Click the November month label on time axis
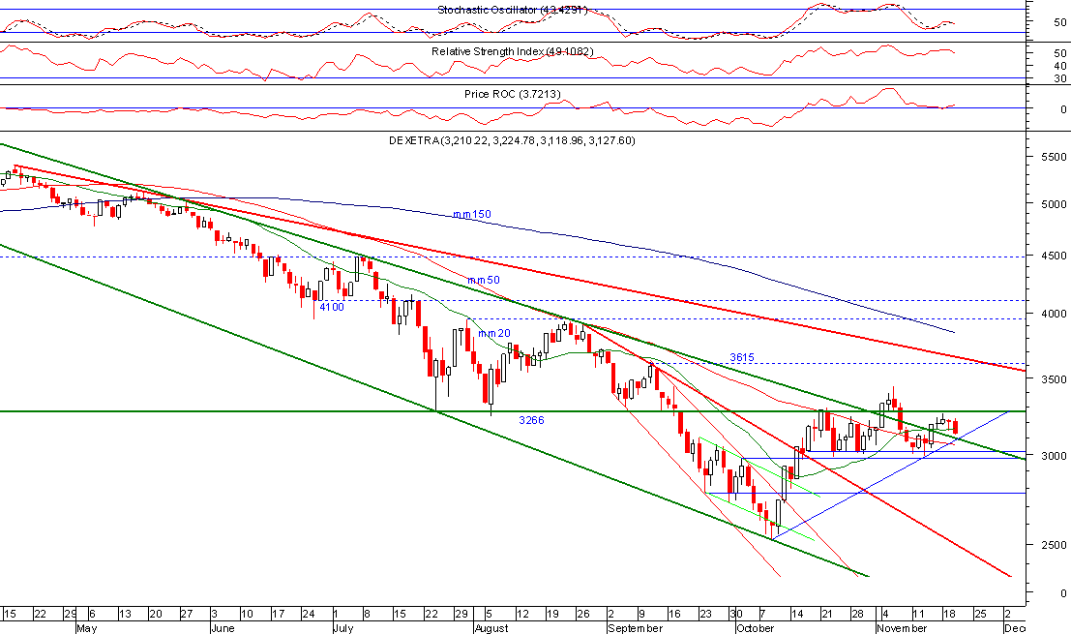Viewport: 1071px width, 634px height. (902, 628)
